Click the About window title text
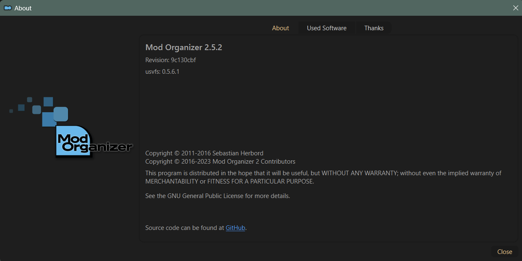The image size is (522, 261). tap(23, 8)
